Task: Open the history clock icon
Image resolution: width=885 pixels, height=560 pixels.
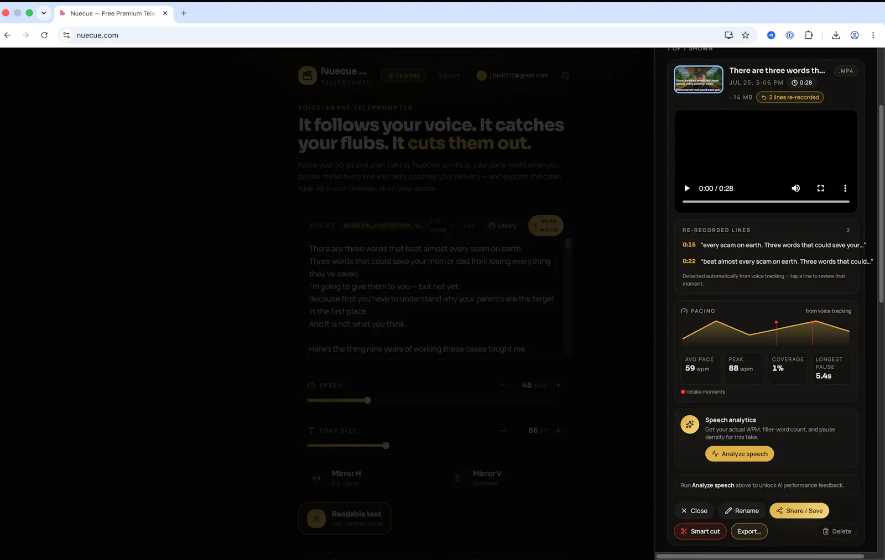Action: coord(566,76)
